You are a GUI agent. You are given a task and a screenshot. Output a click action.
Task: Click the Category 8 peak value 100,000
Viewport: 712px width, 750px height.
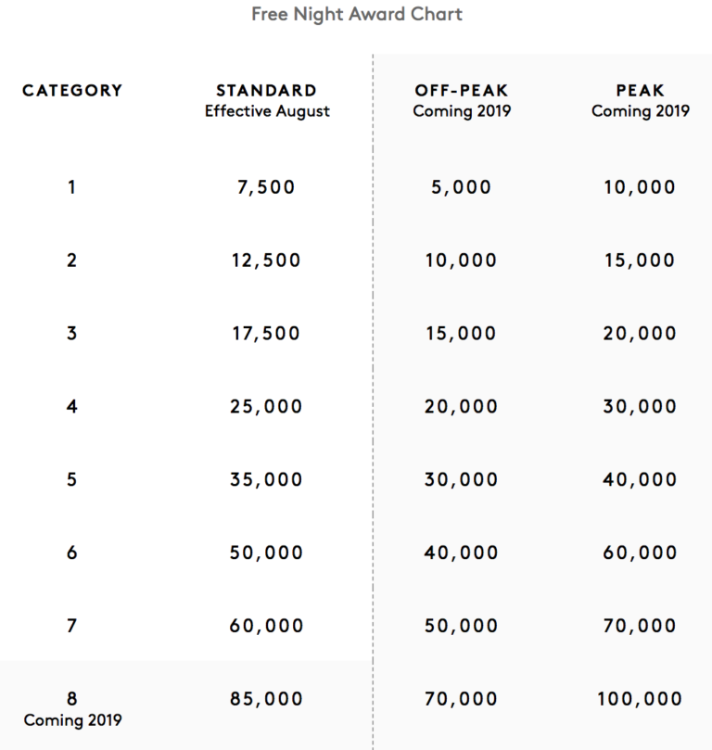tap(640, 699)
